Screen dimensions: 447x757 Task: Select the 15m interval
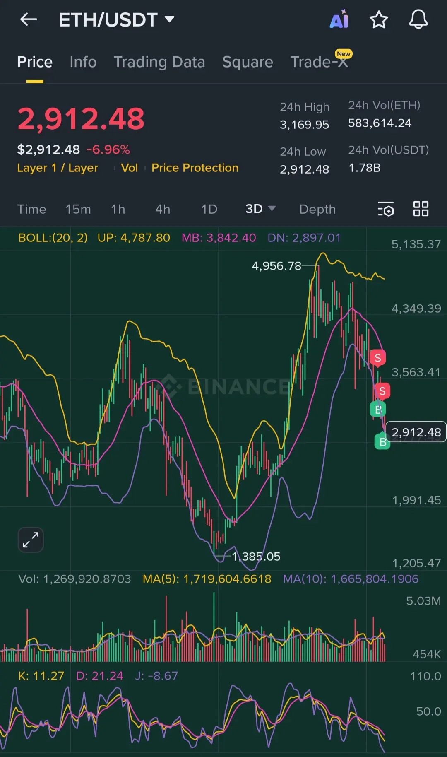pos(78,209)
